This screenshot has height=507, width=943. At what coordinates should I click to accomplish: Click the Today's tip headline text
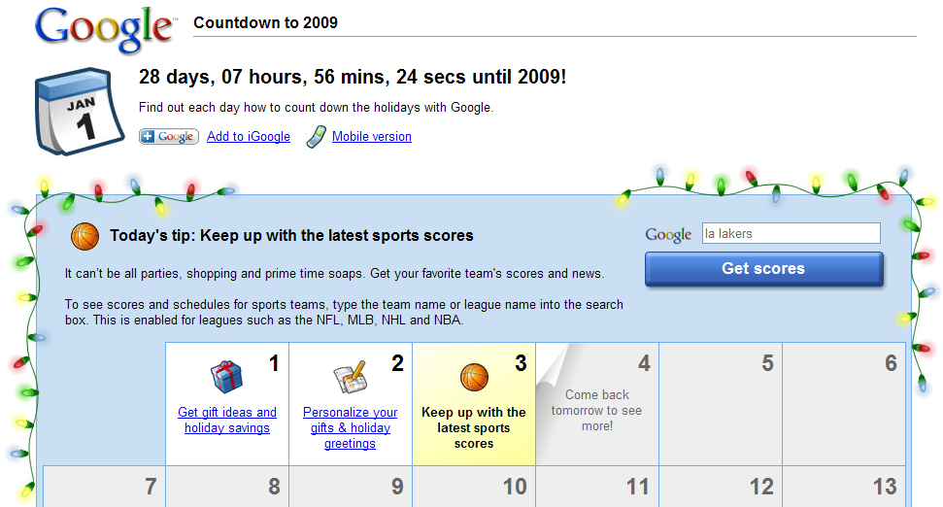(x=291, y=236)
